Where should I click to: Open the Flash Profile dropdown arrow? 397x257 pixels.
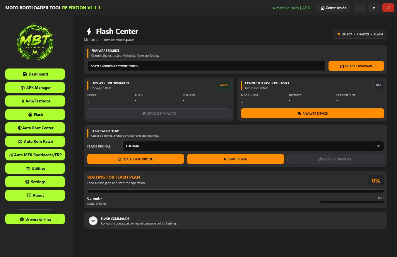click(x=378, y=146)
